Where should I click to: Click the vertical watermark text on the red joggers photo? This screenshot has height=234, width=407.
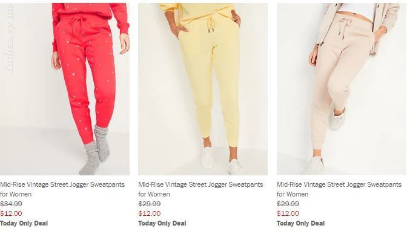[x=10, y=39]
